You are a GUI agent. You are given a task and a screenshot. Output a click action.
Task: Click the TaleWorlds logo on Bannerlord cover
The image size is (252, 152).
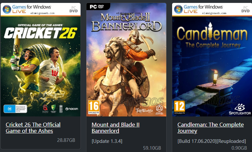144,111
